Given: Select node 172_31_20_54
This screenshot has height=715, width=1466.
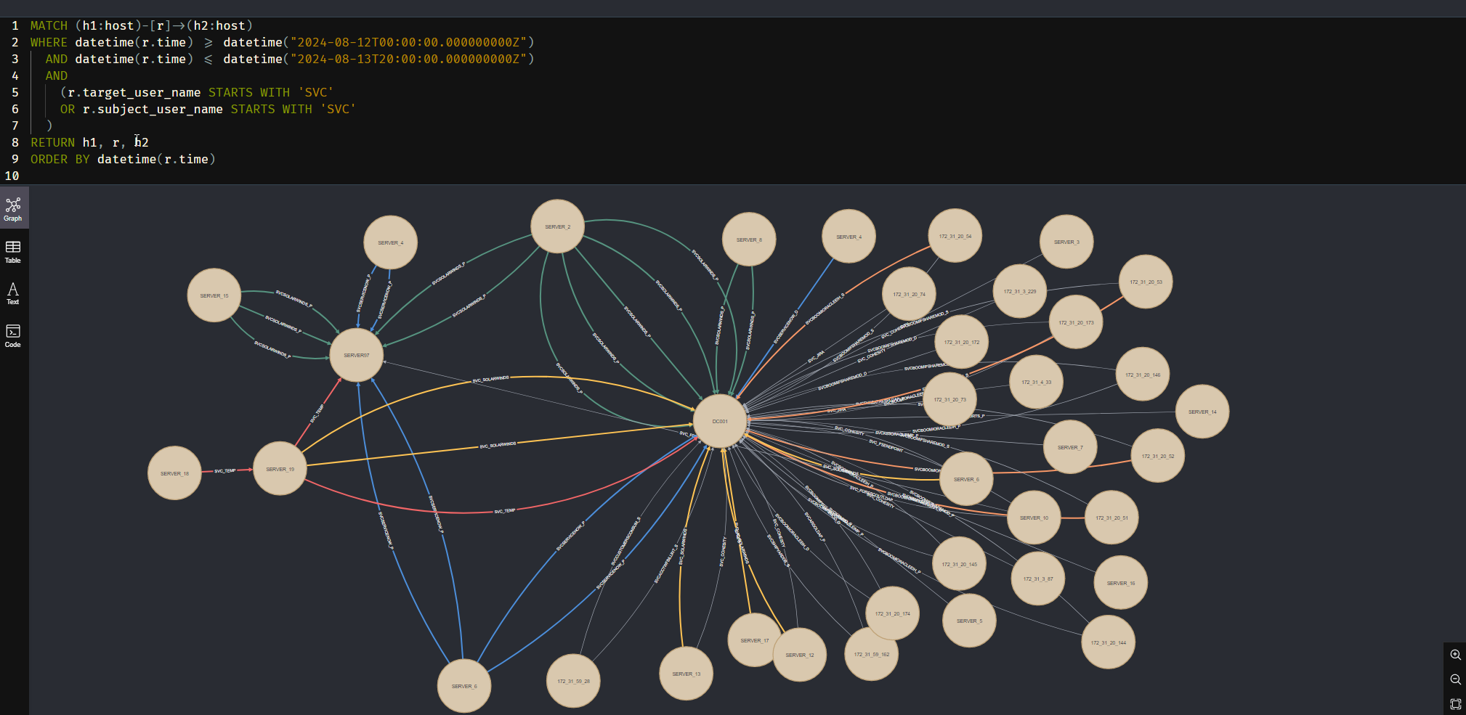Looking at the screenshot, I should coord(954,235).
